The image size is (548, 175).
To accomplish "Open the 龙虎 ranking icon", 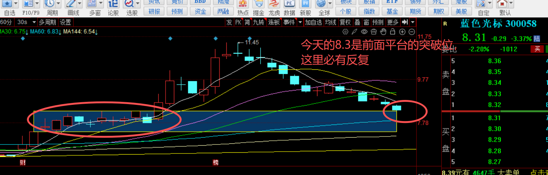I will (x=274, y=3).
